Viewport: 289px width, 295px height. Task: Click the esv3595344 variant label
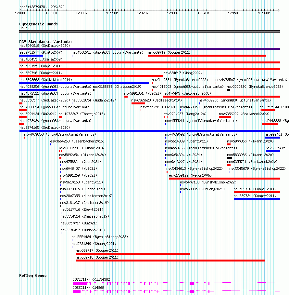click(274, 107)
